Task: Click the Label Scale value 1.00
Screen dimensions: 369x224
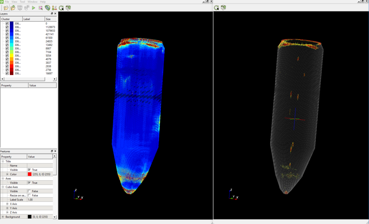Action: [x=30, y=200]
